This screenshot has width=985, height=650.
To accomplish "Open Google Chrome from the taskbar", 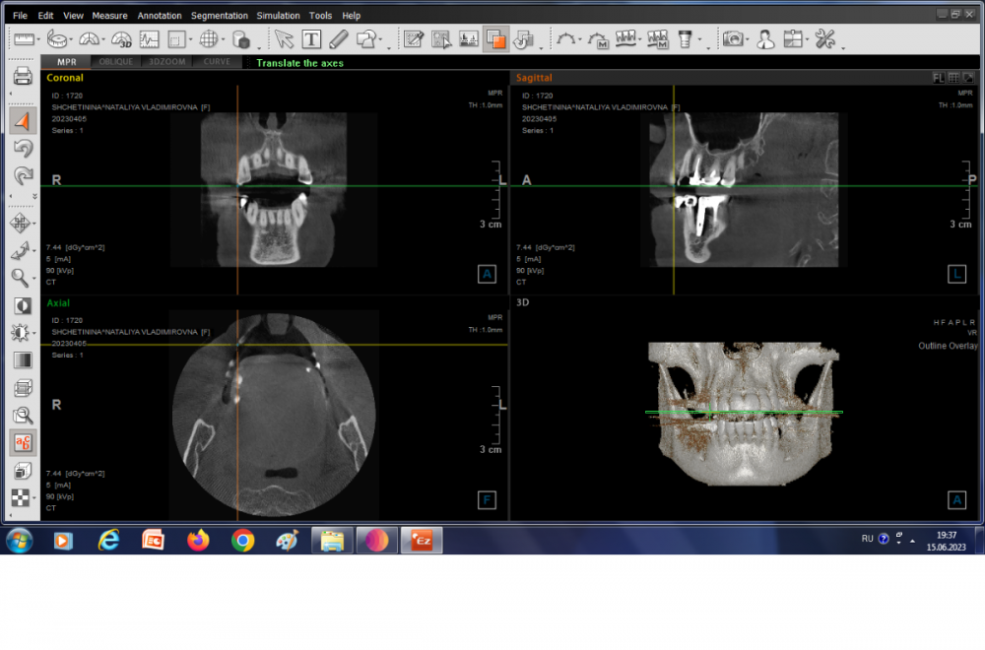I will pyautogui.click(x=242, y=540).
